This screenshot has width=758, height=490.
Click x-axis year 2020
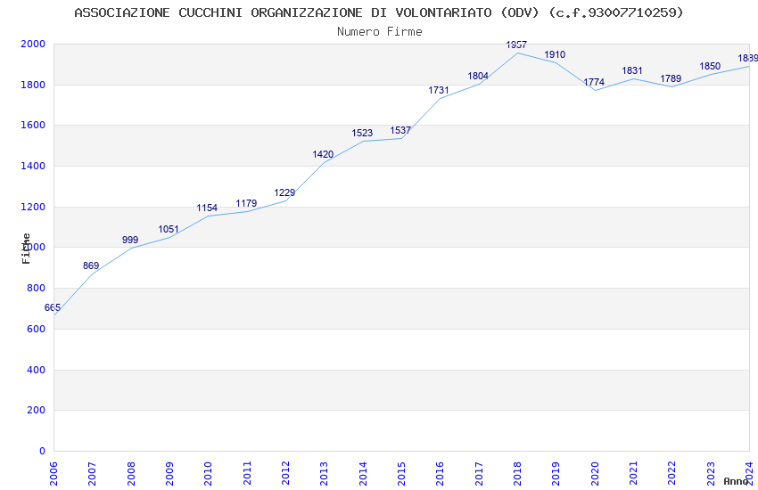(x=595, y=474)
